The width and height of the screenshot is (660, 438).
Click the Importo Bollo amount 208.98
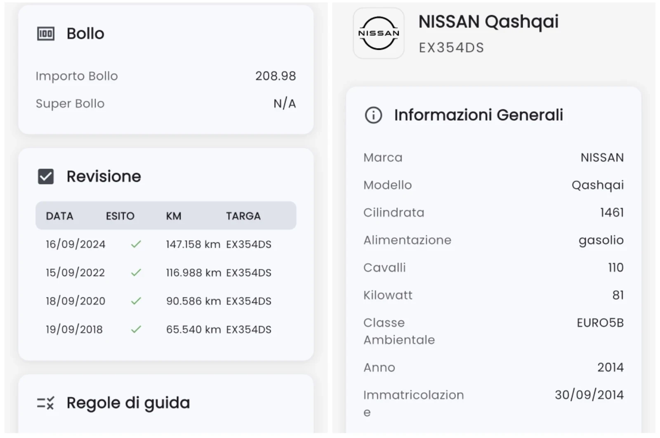point(275,75)
